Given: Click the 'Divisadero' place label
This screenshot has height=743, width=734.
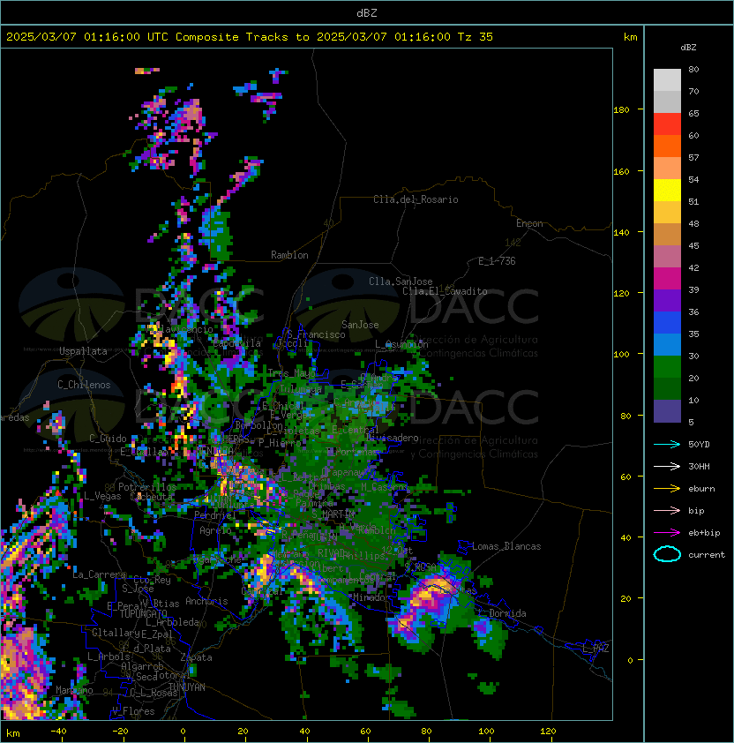Looking at the screenshot, I should (393, 438).
